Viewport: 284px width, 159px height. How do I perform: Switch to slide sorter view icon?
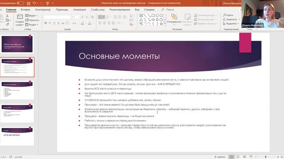coord(238,157)
